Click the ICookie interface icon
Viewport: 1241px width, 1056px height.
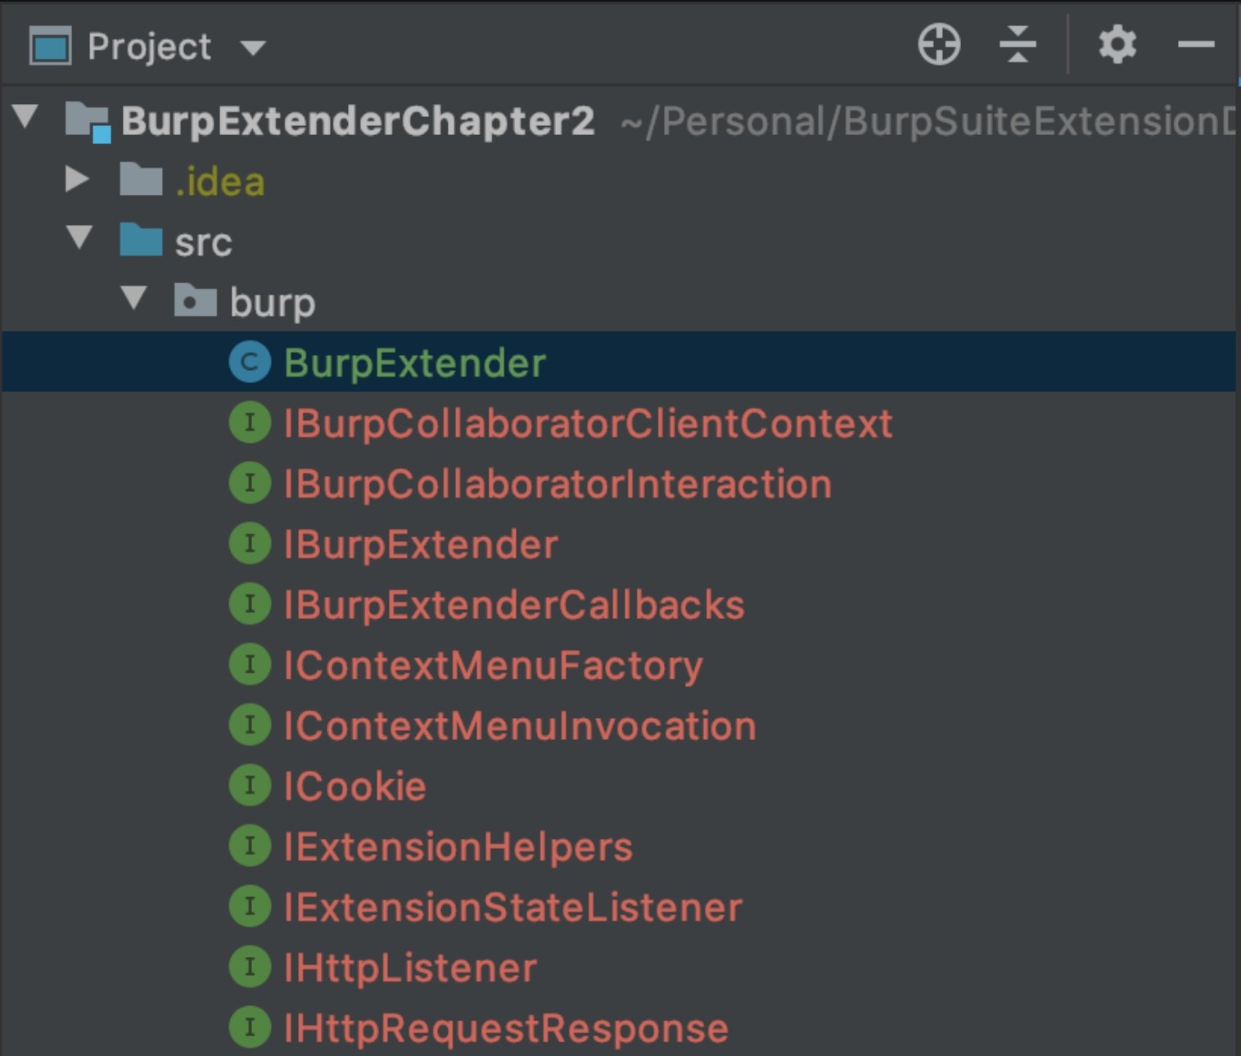coord(250,786)
